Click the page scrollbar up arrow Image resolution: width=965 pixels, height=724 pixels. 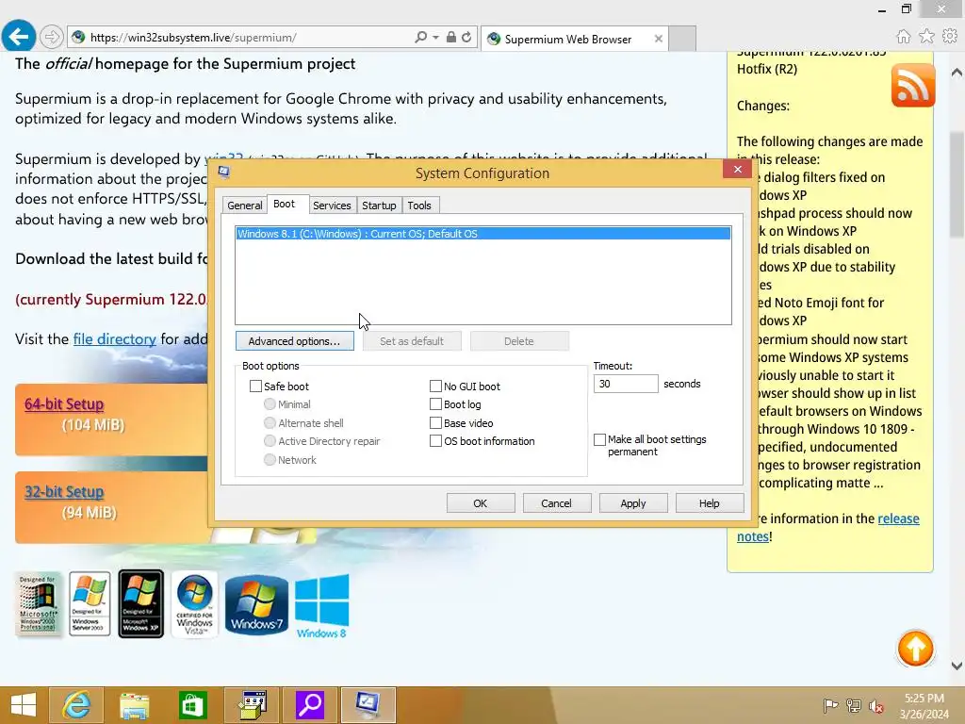point(957,73)
